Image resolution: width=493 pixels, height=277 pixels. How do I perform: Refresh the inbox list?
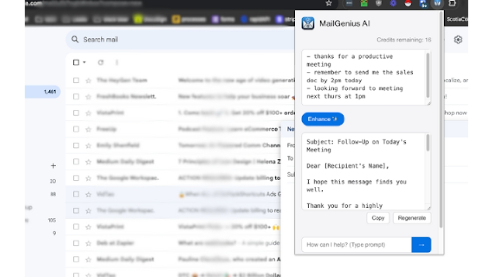coord(101,62)
